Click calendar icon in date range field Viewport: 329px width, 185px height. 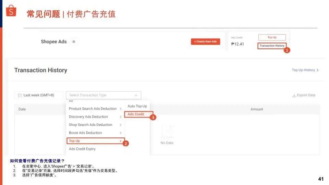click(20, 95)
